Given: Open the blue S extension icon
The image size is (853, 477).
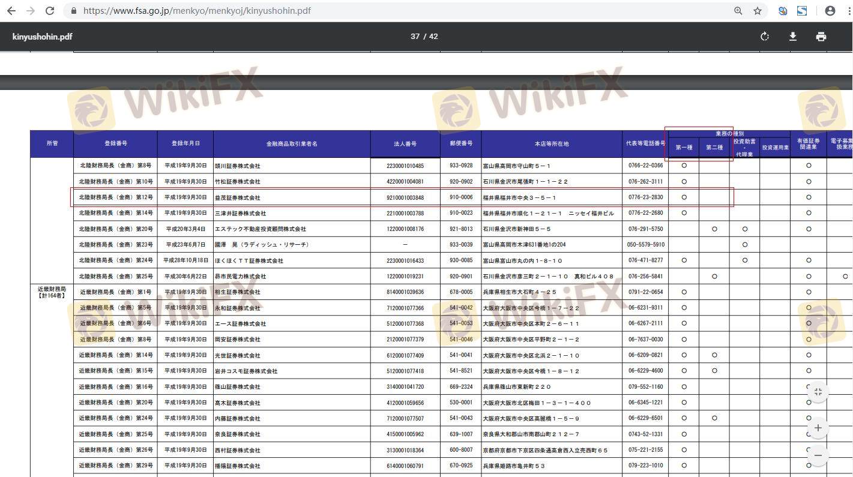Looking at the screenshot, I should coord(802,11).
